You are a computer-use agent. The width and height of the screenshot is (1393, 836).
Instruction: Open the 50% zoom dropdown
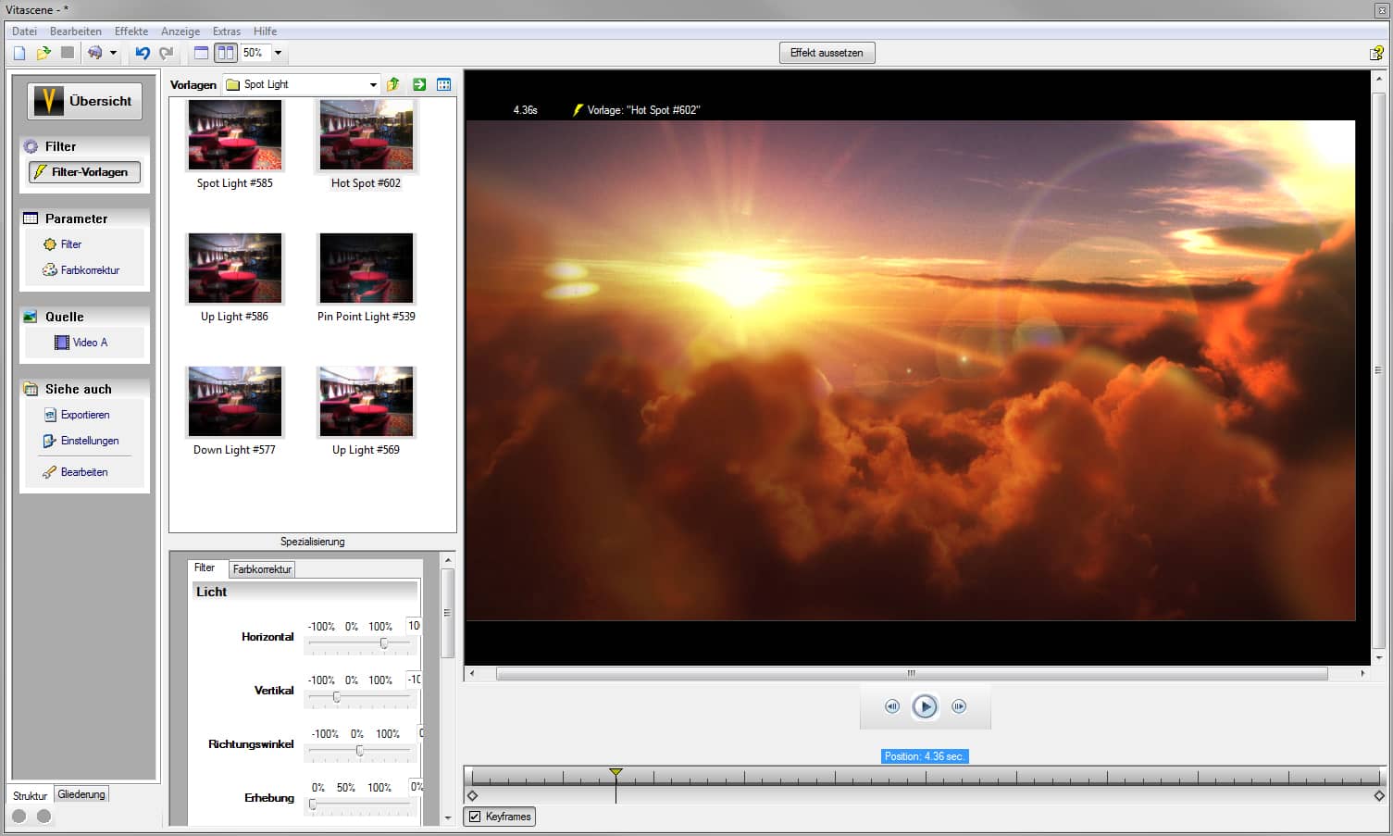point(278,53)
